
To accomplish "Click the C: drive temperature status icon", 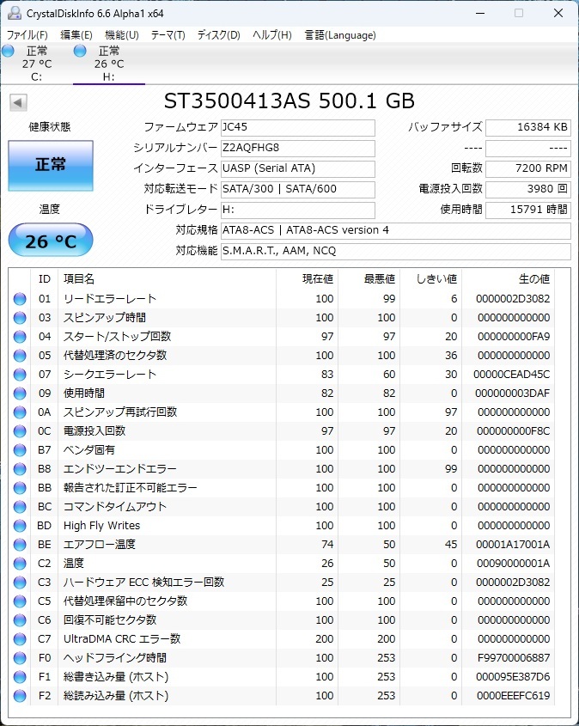I will (x=9, y=52).
